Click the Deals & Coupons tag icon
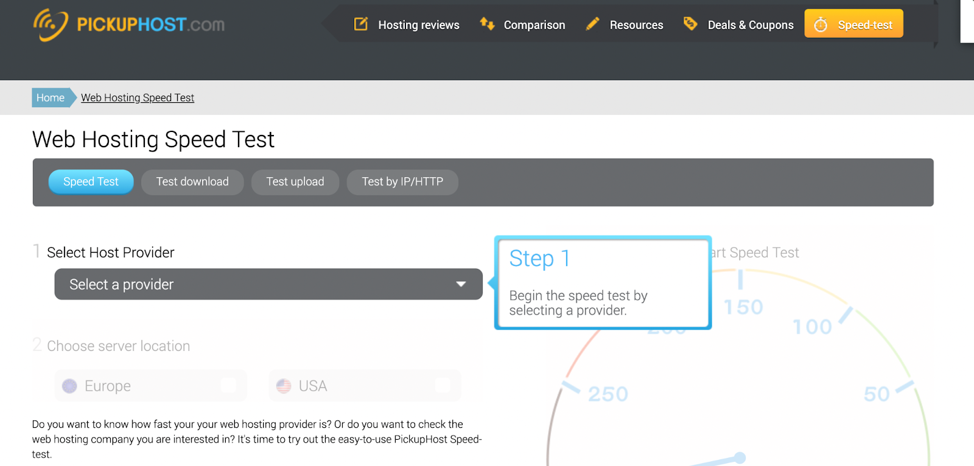The width and height of the screenshot is (974, 466). [690, 24]
